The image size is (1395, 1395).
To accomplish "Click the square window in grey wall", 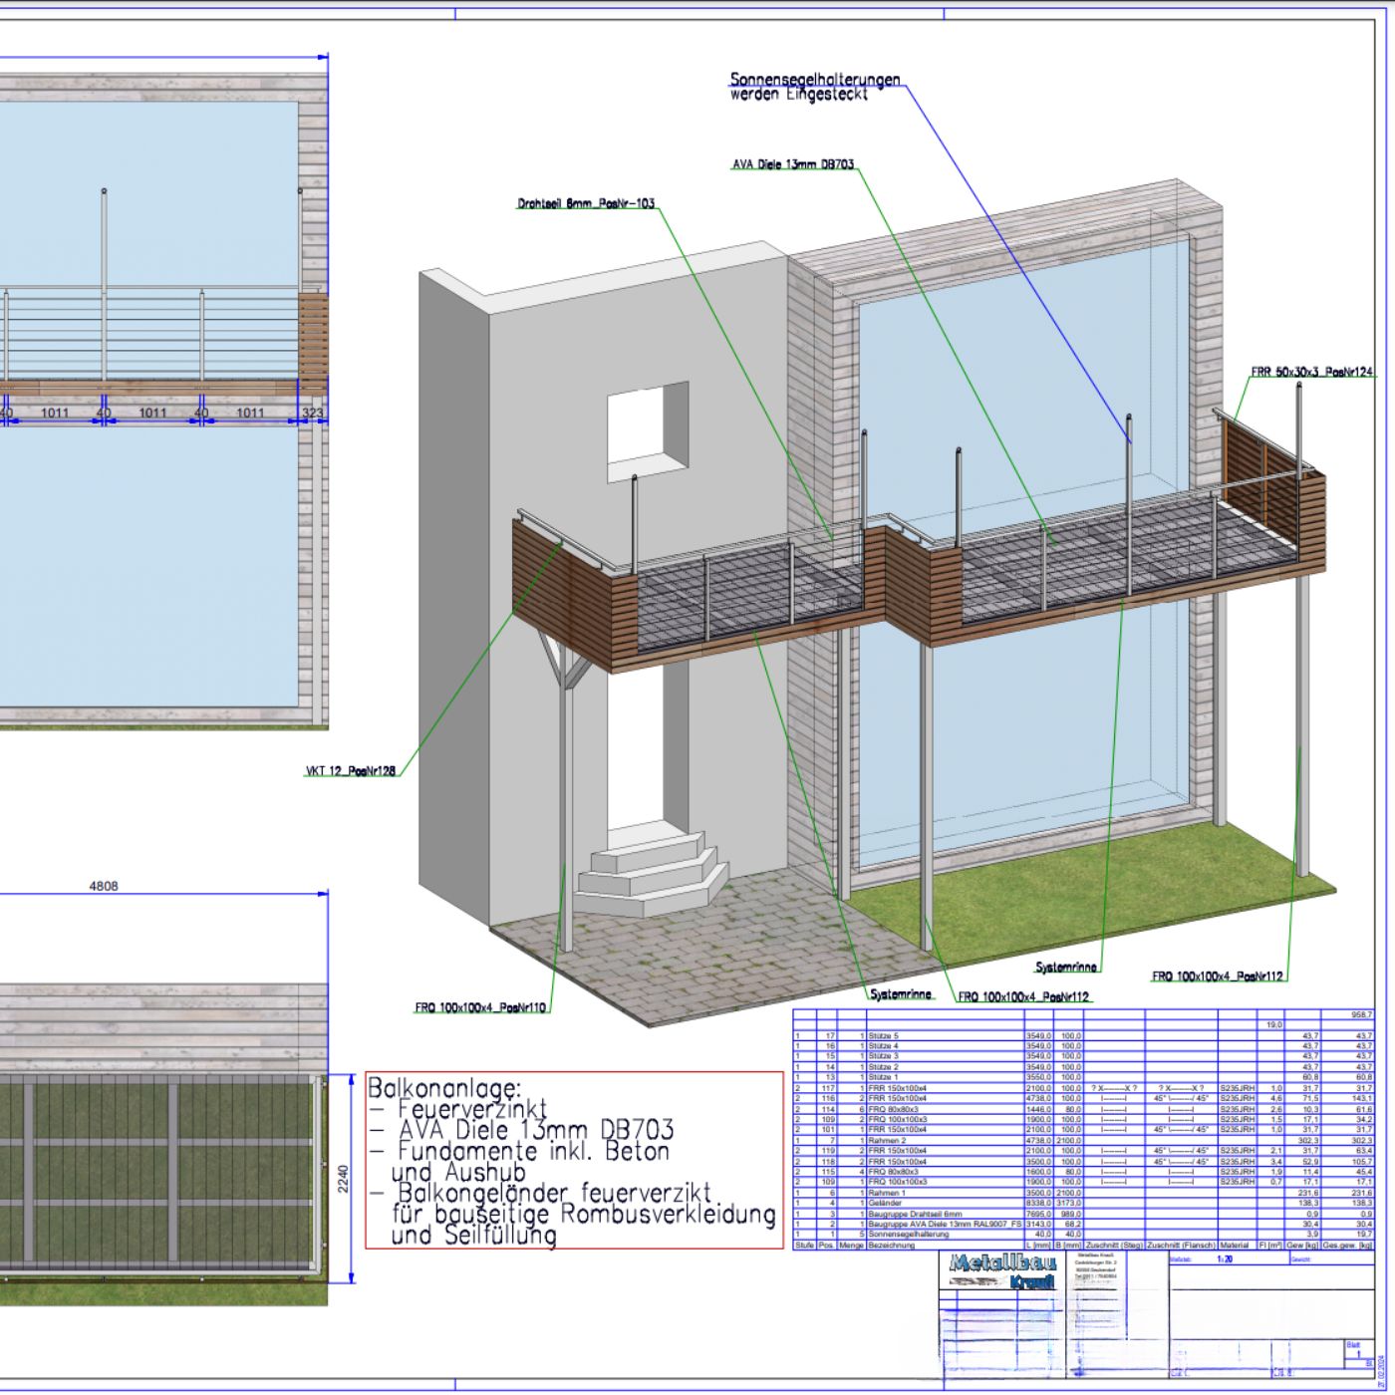I will pyautogui.click(x=648, y=425).
